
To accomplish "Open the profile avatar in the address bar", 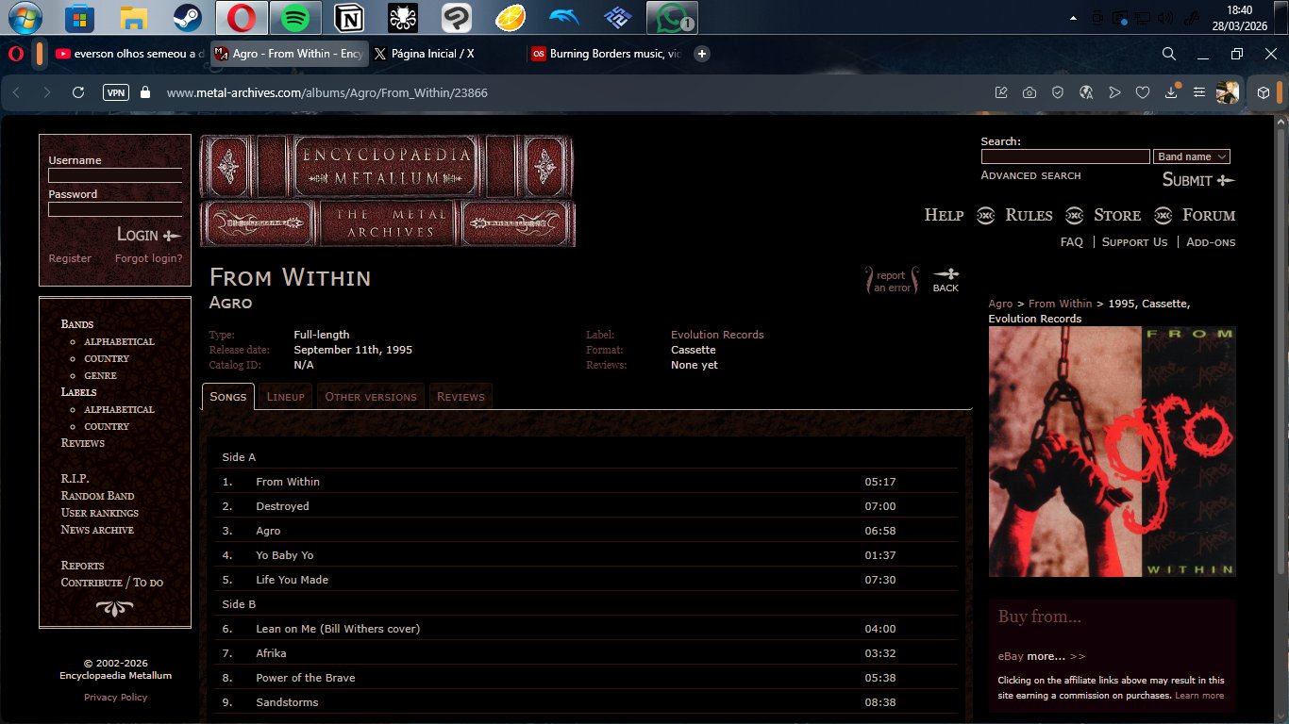I will [1228, 92].
